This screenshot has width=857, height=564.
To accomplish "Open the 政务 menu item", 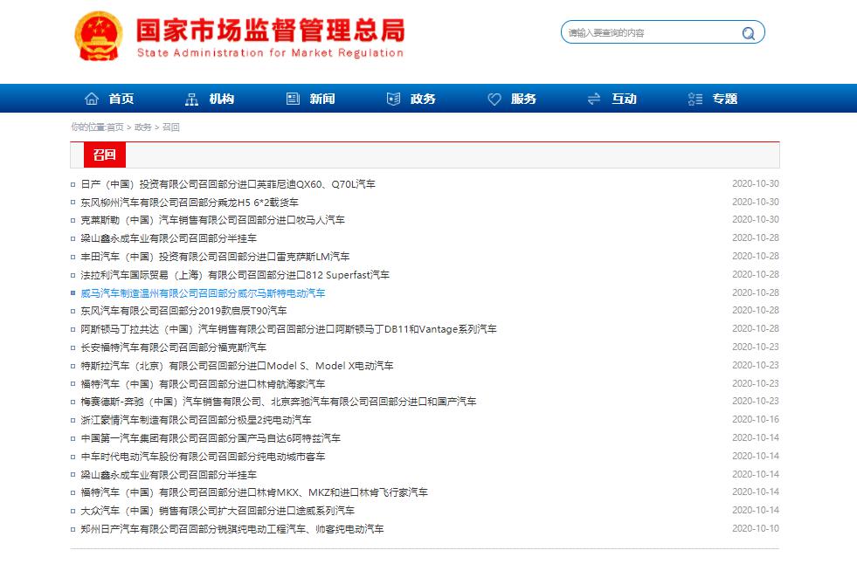I will [423, 99].
